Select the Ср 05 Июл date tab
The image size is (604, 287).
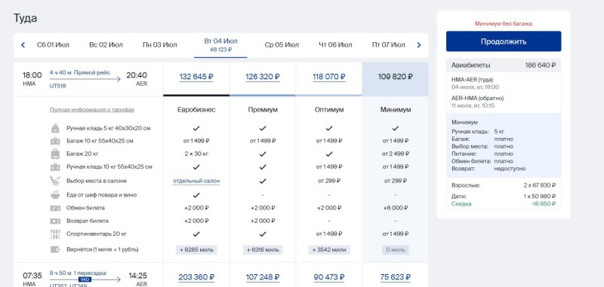[x=282, y=45]
